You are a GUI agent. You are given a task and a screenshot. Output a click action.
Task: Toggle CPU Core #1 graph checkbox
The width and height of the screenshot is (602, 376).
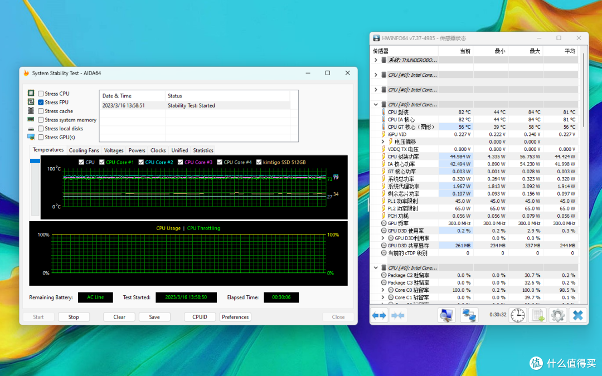tap(102, 162)
